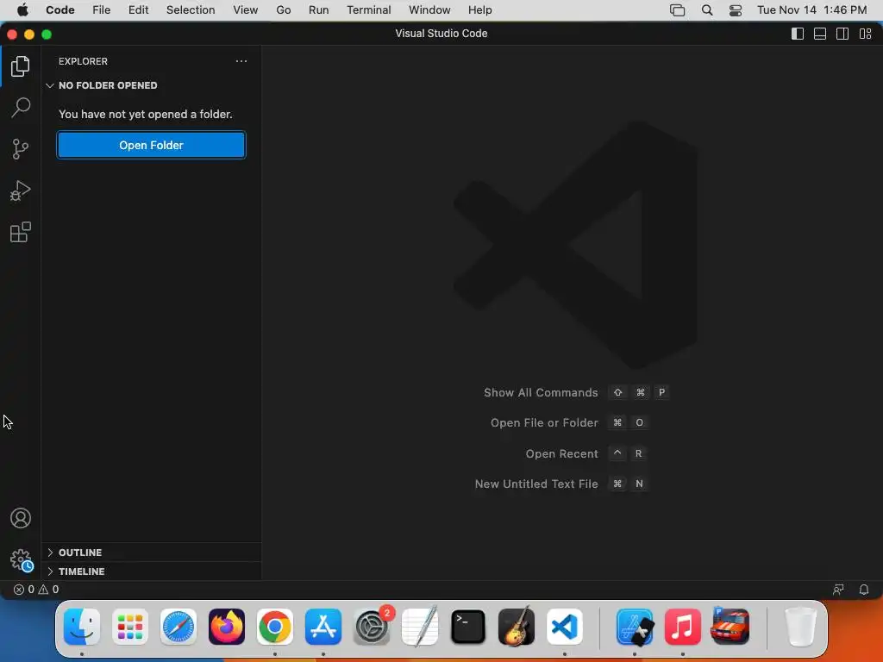Open the Run menu
This screenshot has height=662, width=883.
(x=319, y=10)
